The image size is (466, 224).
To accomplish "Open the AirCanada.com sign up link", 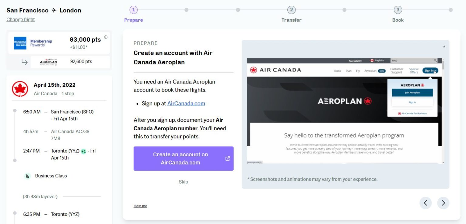I will pyautogui.click(x=186, y=103).
